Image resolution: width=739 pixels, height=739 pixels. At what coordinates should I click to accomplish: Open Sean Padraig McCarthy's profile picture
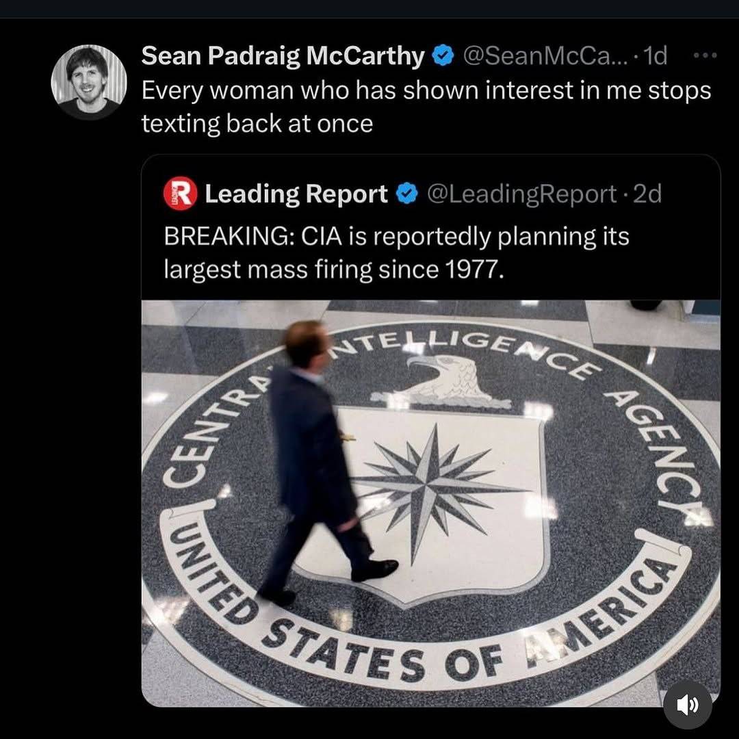[x=89, y=82]
